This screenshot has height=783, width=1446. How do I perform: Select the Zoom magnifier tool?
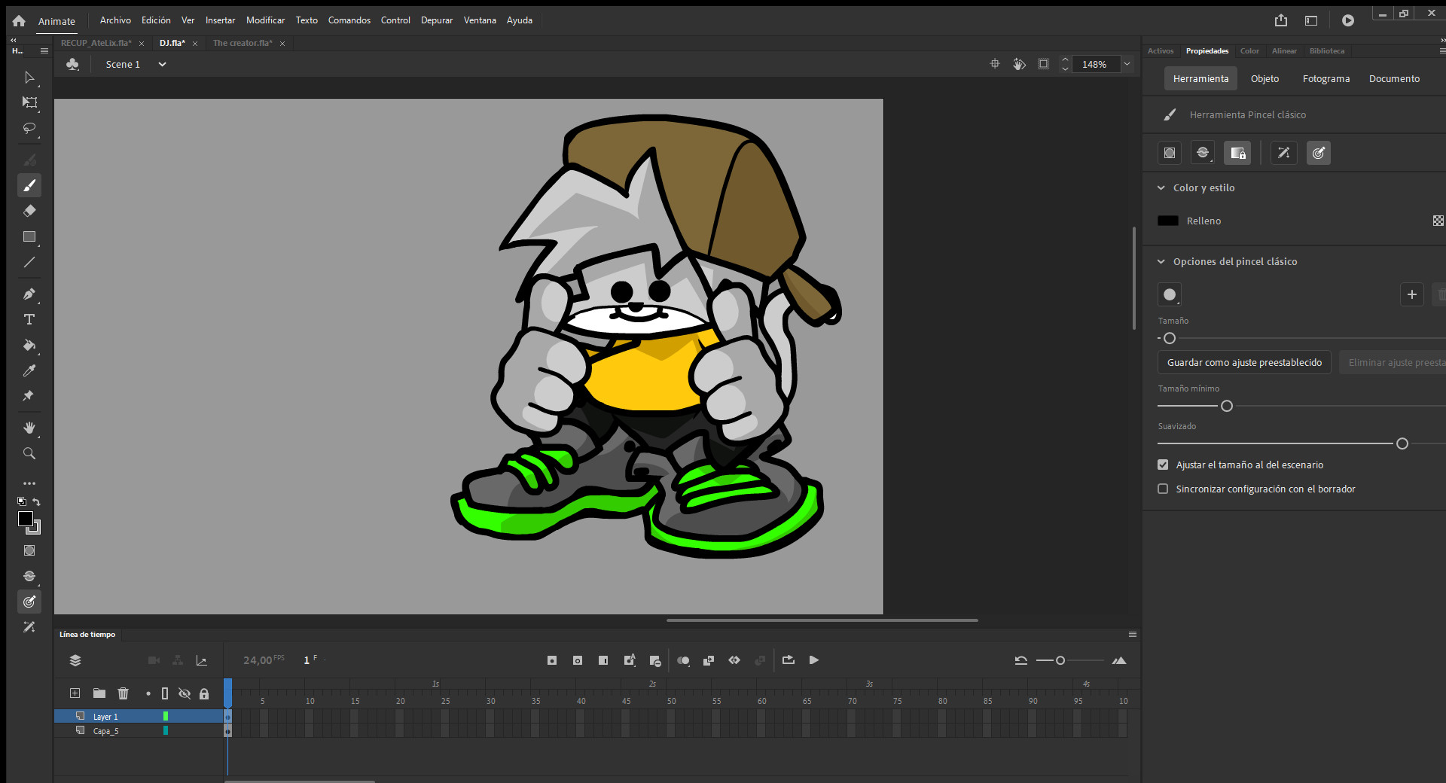29,453
